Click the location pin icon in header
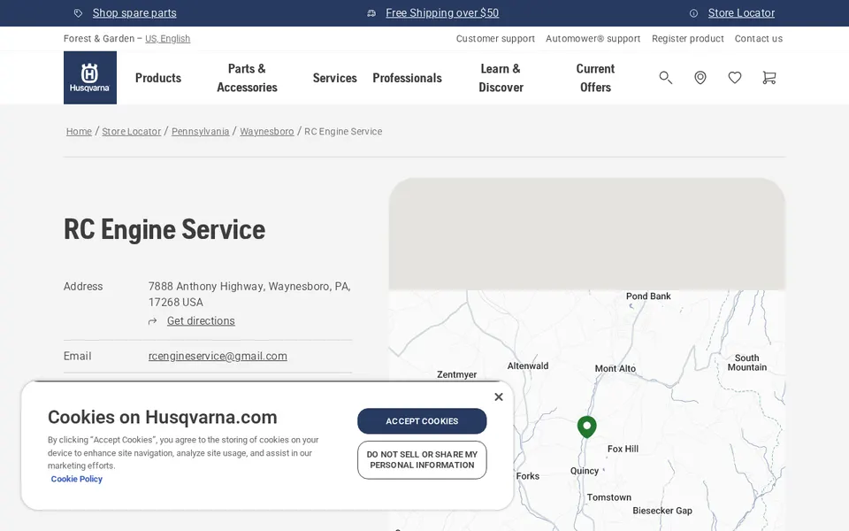849x531 pixels. [x=700, y=78]
